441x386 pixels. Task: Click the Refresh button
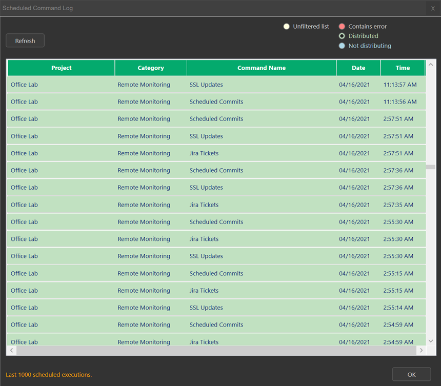click(x=25, y=40)
